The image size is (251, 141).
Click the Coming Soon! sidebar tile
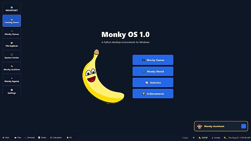coord(12,21)
